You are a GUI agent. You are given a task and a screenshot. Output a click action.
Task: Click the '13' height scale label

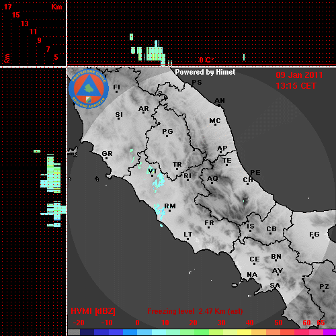tap(25, 24)
